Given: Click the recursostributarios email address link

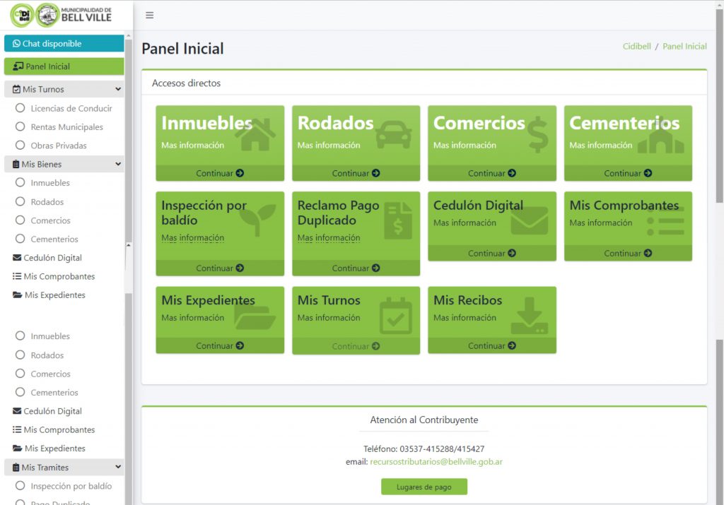Looking at the screenshot, I should 436,460.
